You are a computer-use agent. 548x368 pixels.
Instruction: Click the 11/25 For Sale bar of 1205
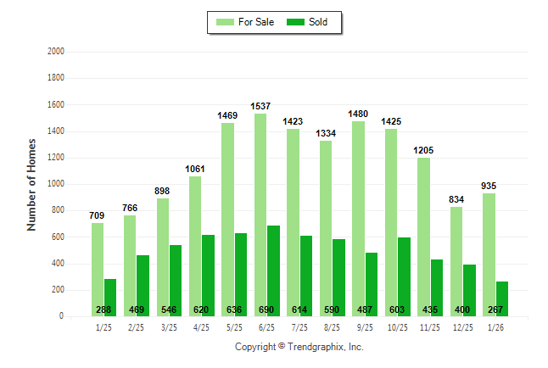[423, 237]
